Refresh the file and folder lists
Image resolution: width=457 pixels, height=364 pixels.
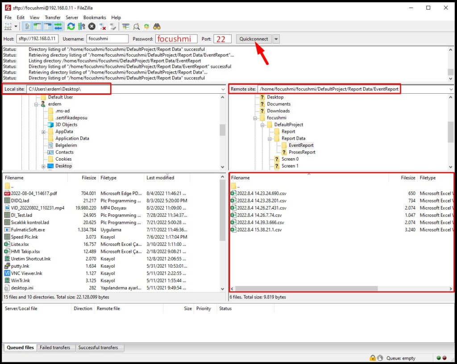[x=71, y=26]
